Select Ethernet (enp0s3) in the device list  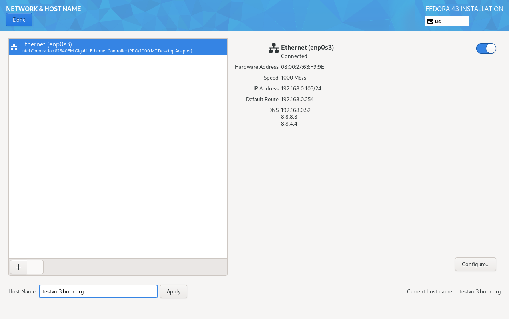[118, 47]
